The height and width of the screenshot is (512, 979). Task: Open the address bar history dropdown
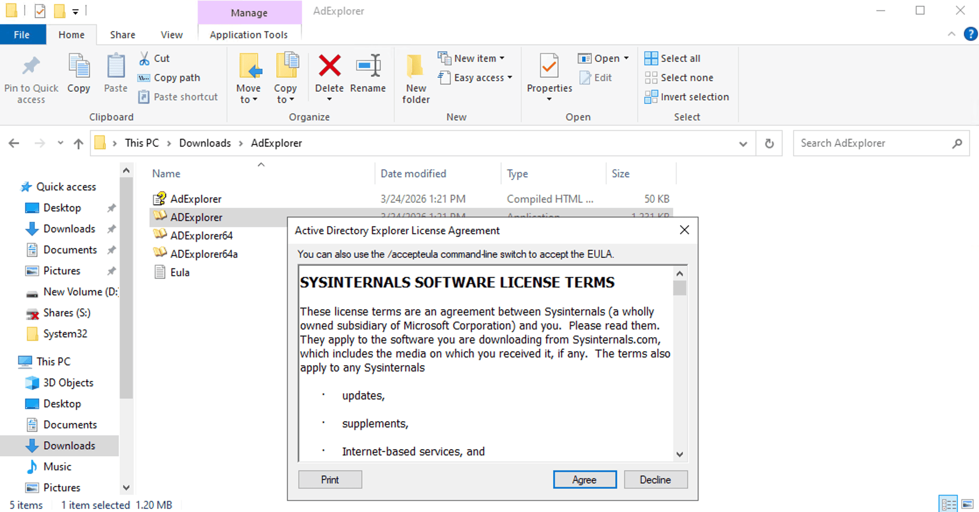(x=742, y=143)
